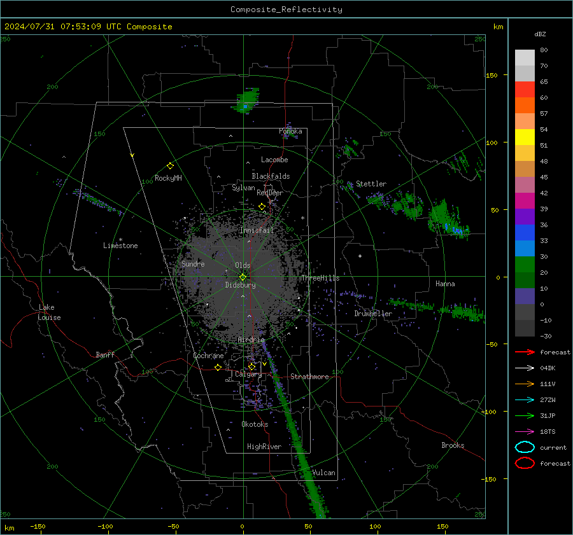Click the yellow diamond marker above Calgary
This screenshot has width=573, height=535.
[251, 366]
